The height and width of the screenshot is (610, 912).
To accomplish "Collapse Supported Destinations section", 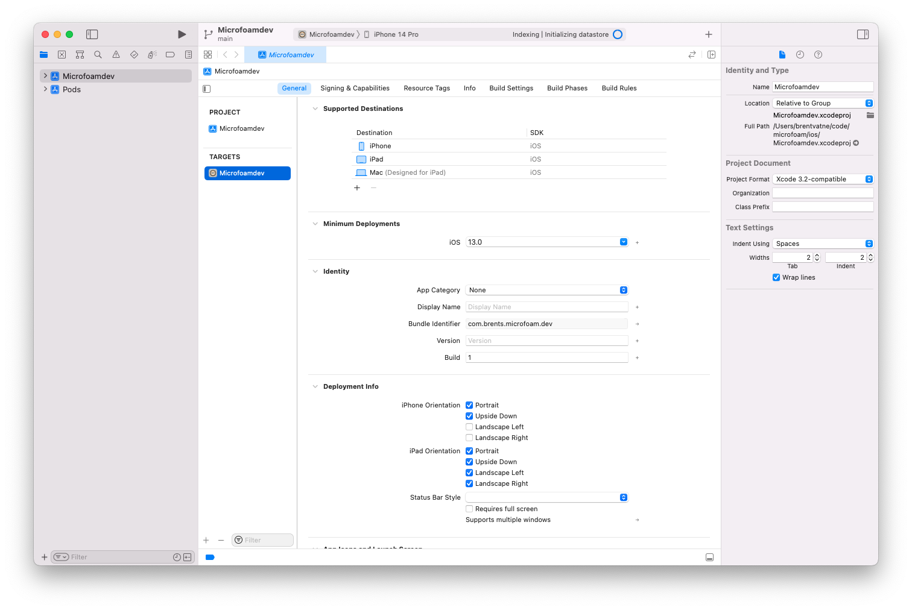I will (315, 108).
